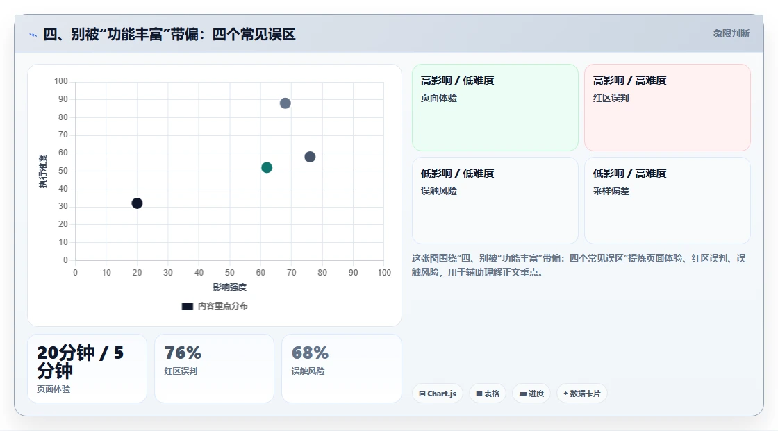Click the 表格 chip icon

[479, 394]
